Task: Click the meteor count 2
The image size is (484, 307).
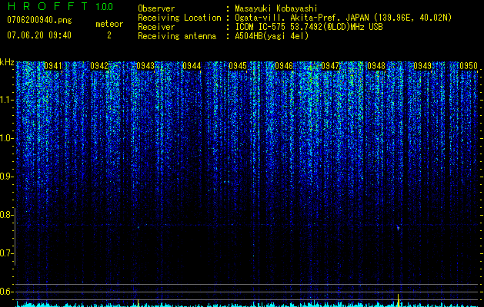Action: point(109,35)
